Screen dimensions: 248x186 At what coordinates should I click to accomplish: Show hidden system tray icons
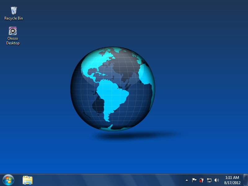click(x=187, y=180)
